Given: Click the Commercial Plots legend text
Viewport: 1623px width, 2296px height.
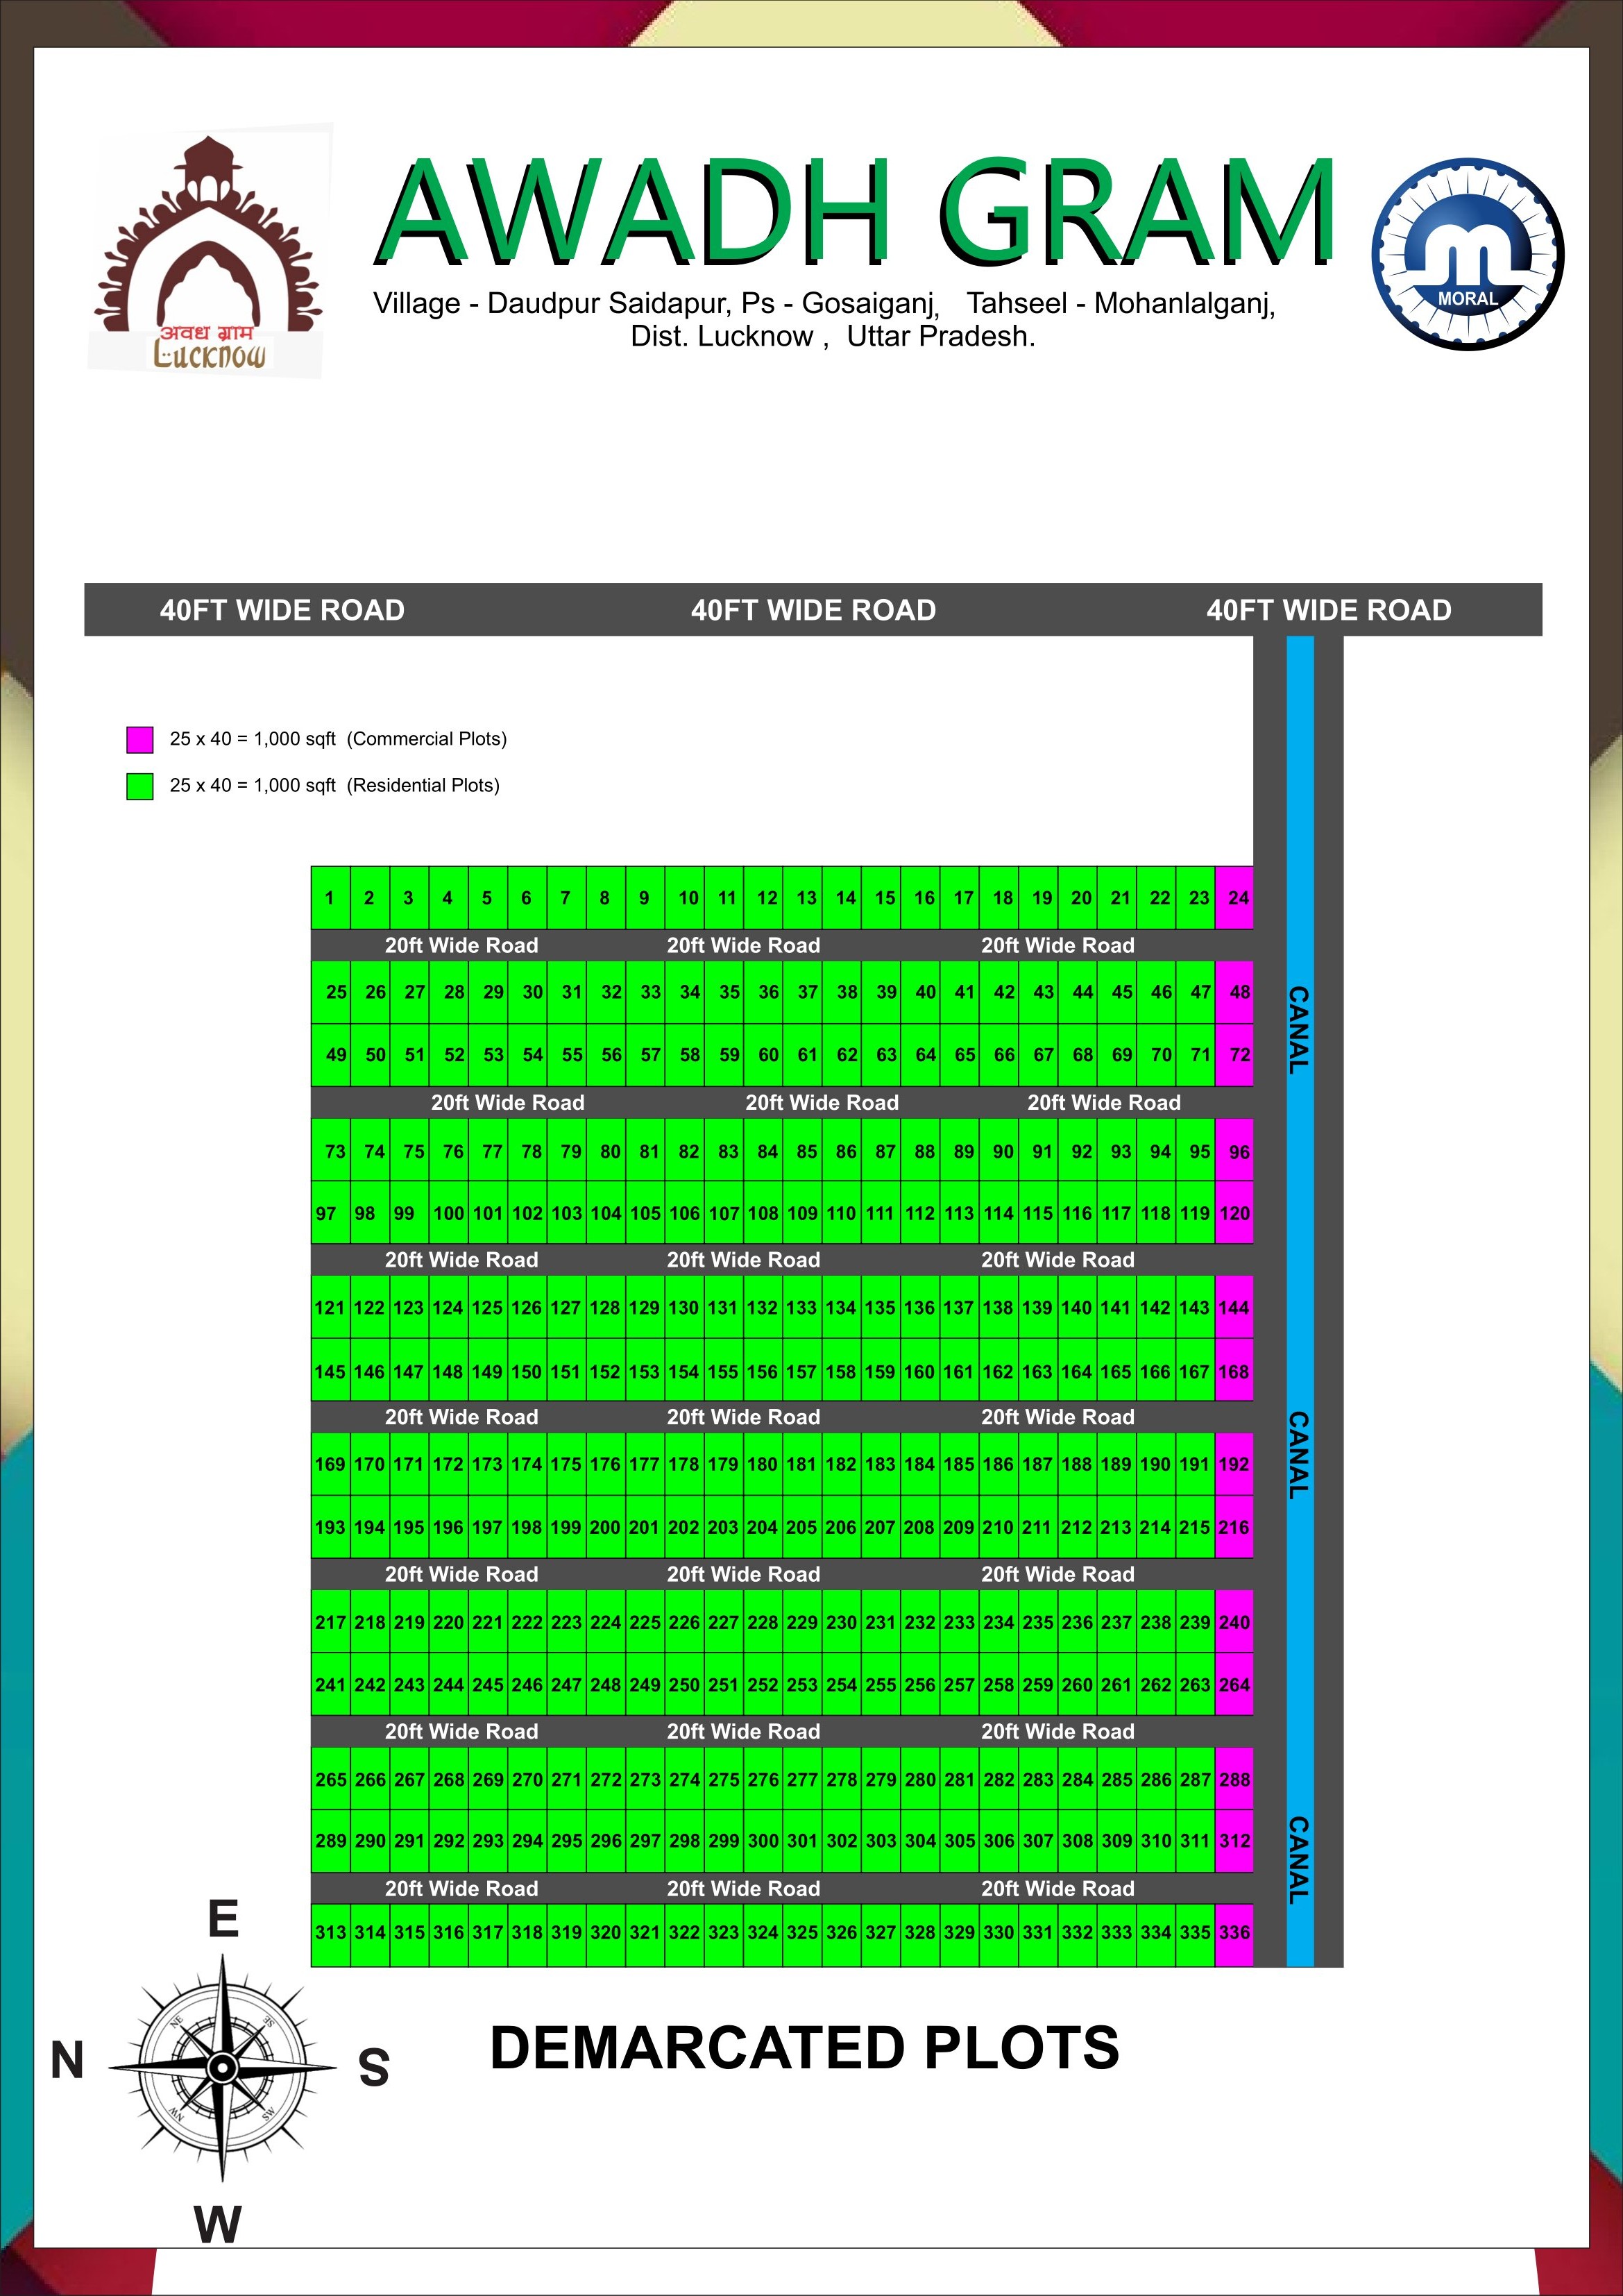Looking at the screenshot, I should pyautogui.click(x=338, y=739).
